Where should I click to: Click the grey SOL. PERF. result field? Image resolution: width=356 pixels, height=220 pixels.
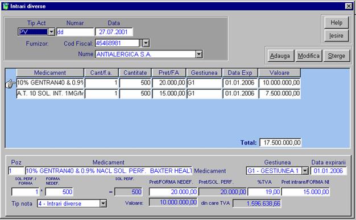click(x=129, y=192)
